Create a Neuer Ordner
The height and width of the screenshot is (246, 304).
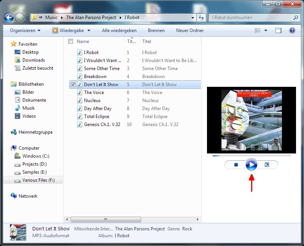coord(190,30)
